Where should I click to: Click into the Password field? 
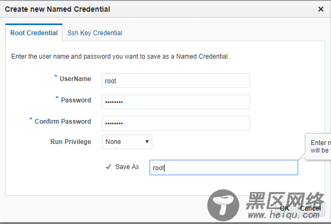[176, 102]
